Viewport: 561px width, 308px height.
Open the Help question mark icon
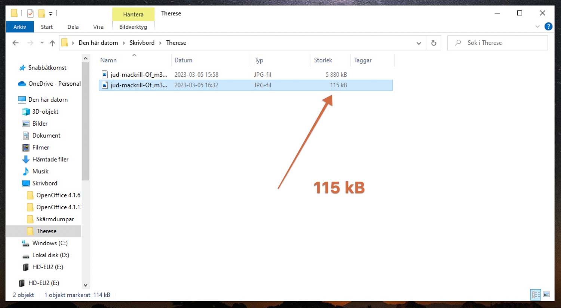pyautogui.click(x=548, y=27)
